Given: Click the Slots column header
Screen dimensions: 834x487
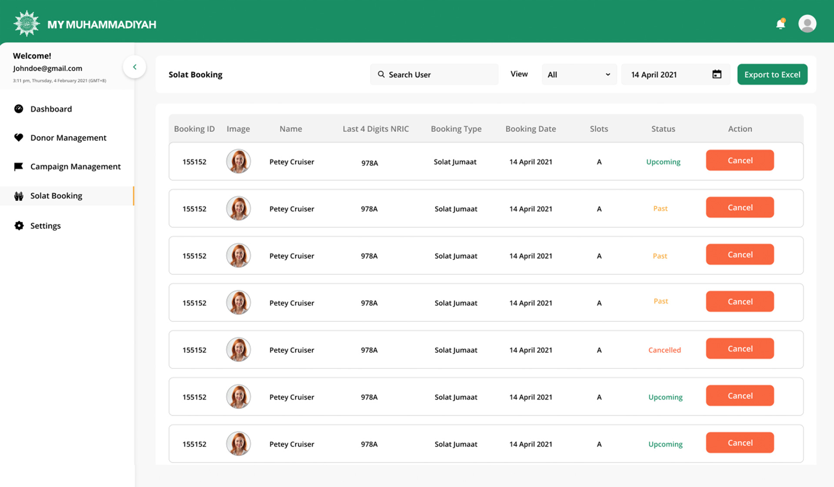Looking at the screenshot, I should coord(599,129).
